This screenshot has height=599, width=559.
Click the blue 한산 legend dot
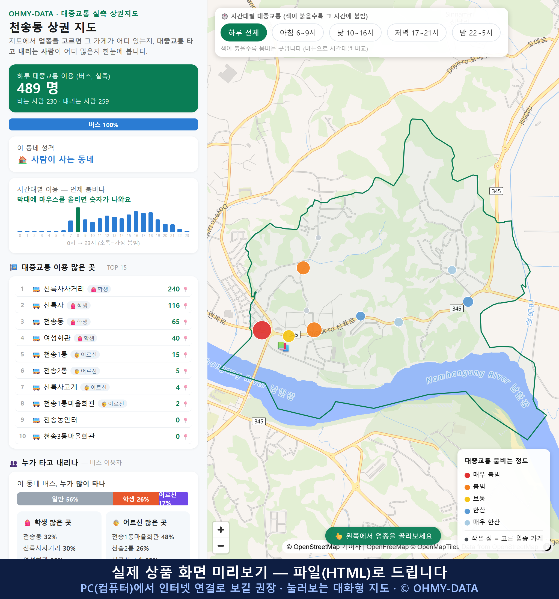pyautogui.click(x=467, y=511)
